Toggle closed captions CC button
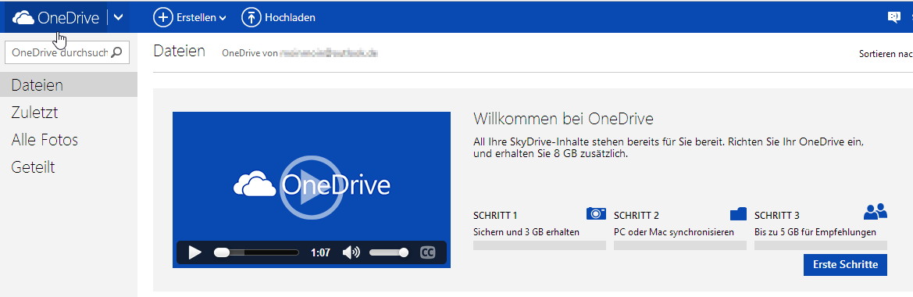 coord(427,252)
